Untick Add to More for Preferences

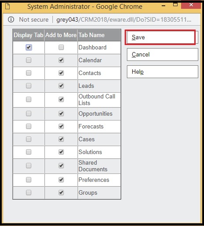(61, 180)
